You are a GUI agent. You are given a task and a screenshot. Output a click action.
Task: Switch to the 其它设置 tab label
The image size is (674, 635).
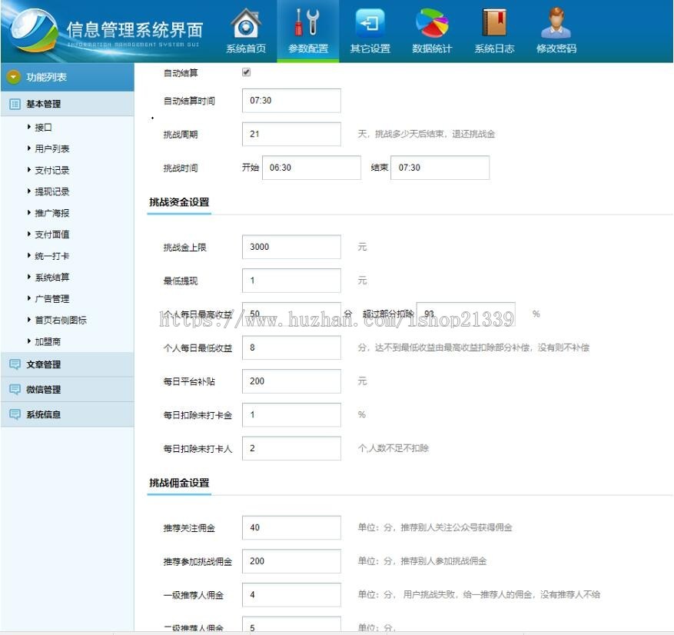click(370, 48)
